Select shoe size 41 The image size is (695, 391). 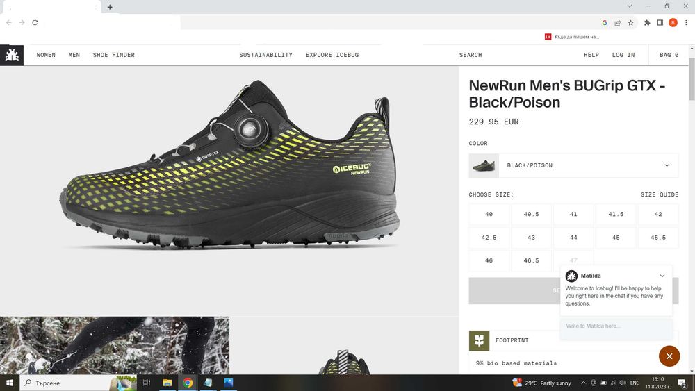click(573, 215)
